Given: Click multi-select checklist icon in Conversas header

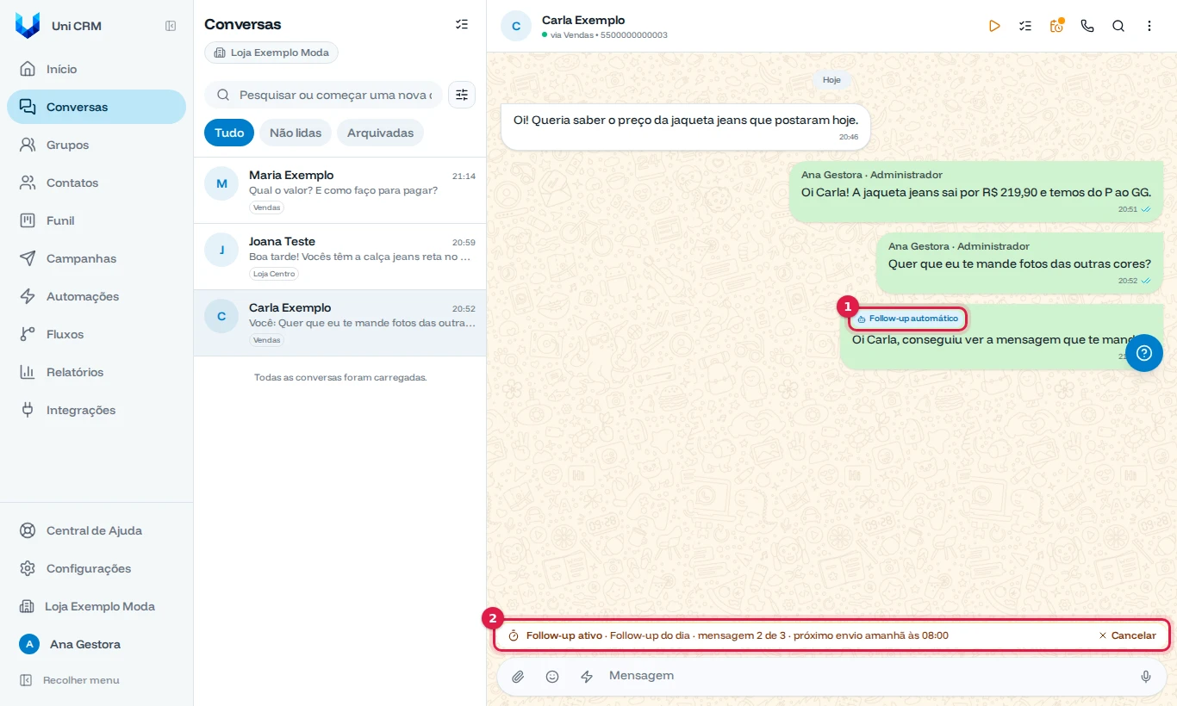Looking at the screenshot, I should click(462, 24).
